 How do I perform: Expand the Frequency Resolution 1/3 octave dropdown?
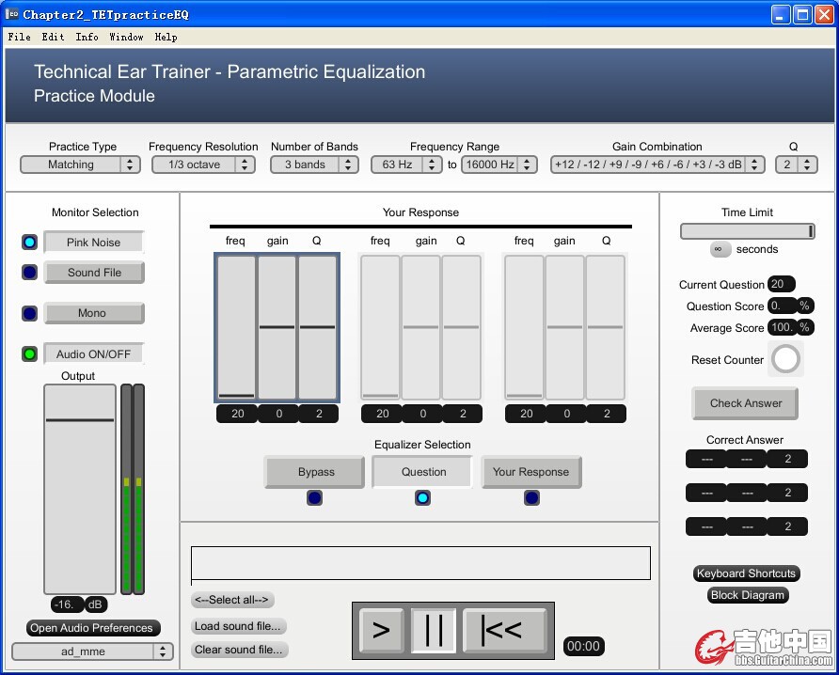coord(203,165)
